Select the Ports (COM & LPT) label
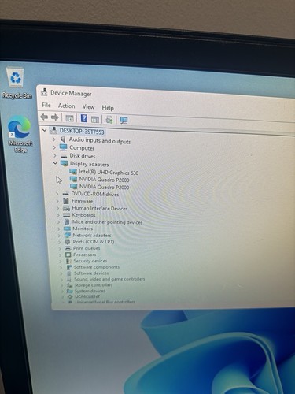 pyautogui.click(x=94, y=242)
